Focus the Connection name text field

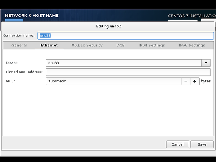[126, 36]
